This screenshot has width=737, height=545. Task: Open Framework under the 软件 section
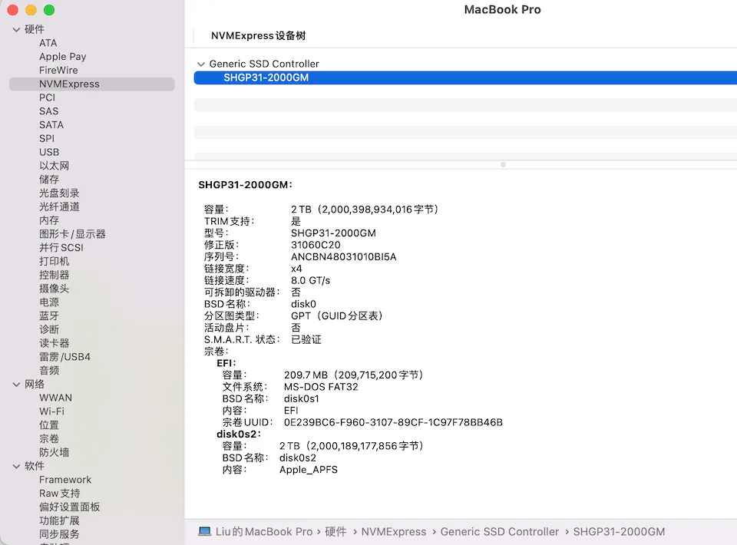tap(65, 479)
